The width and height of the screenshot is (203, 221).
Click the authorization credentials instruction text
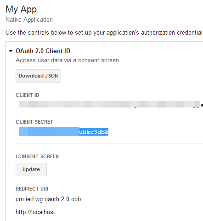click(x=104, y=33)
